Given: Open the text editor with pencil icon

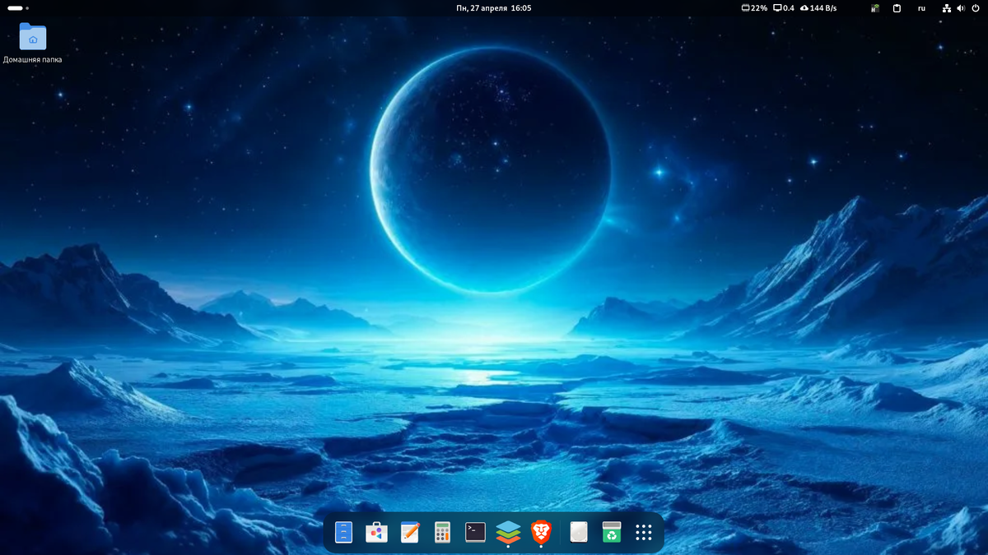Looking at the screenshot, I should pyautogui.click(x=409, y=533).
